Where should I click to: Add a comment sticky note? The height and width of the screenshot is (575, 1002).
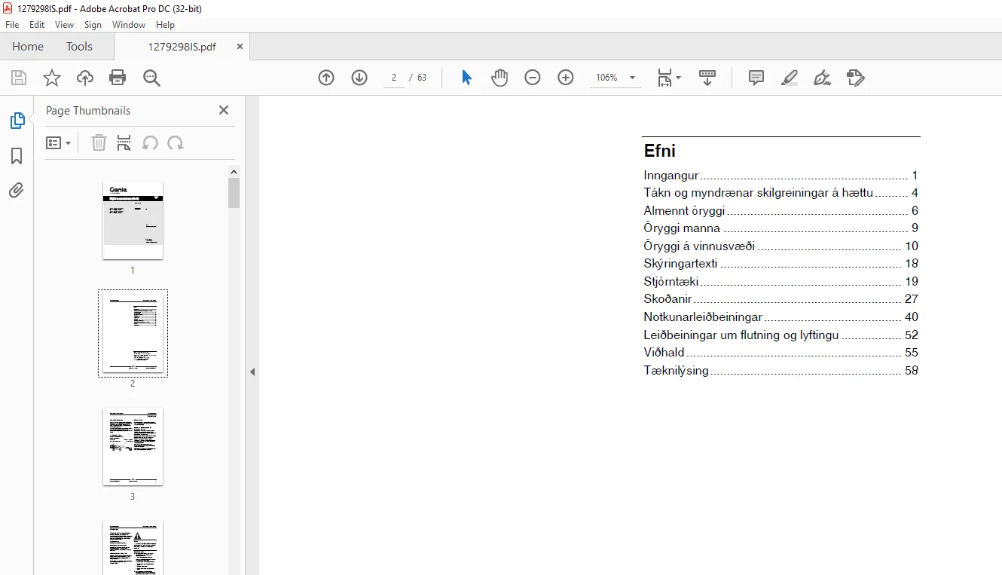[756, 78]
